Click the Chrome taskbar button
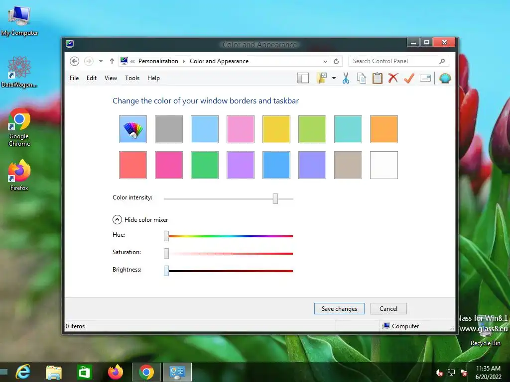 (146, 372)
